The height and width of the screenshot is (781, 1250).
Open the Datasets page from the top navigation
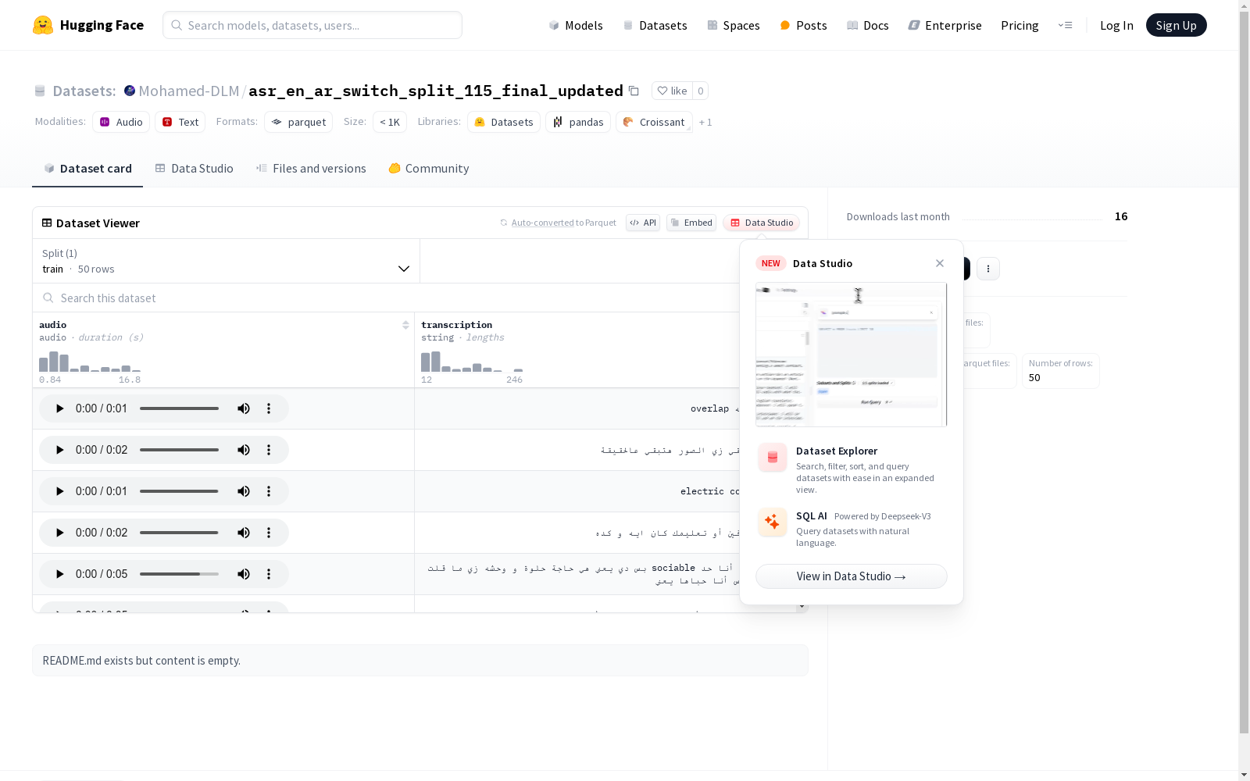point(655,25)
